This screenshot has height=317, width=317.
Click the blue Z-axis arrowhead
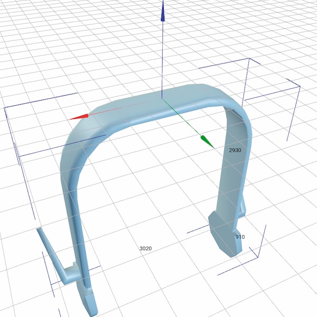pos(163,13)
